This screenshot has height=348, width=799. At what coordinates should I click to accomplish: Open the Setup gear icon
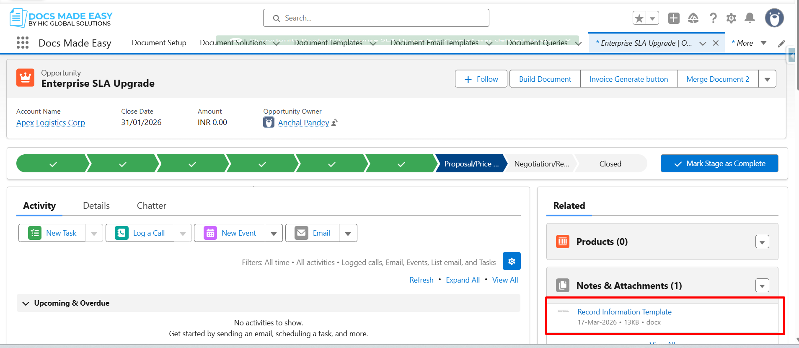pyautogui.click(x=731, y=18)
